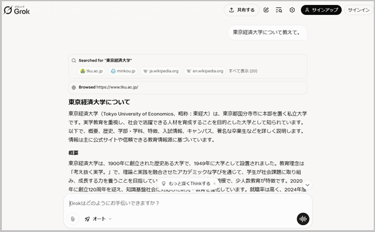
Task: Open the new chat compose icon
Action: click(266, 10)
